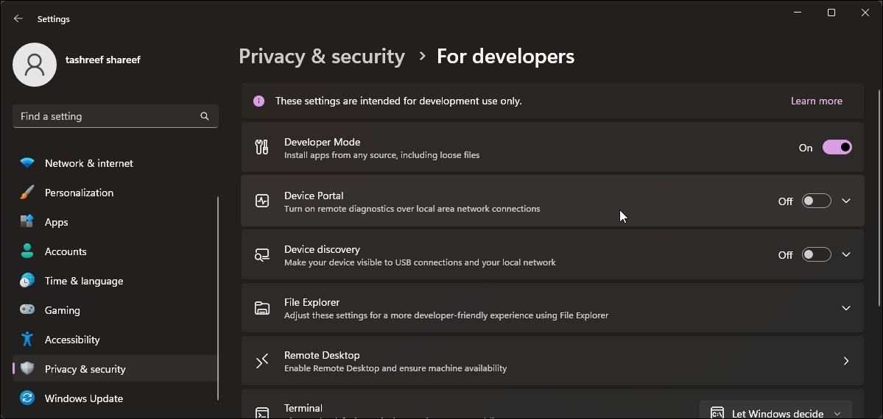Click the Device Portal diagnostics icon

tap(262, 201)
